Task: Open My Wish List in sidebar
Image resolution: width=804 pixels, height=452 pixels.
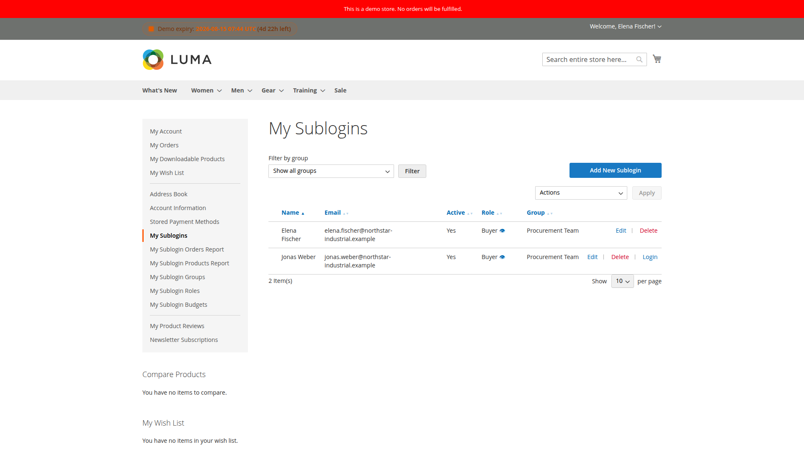Action: 167,173
